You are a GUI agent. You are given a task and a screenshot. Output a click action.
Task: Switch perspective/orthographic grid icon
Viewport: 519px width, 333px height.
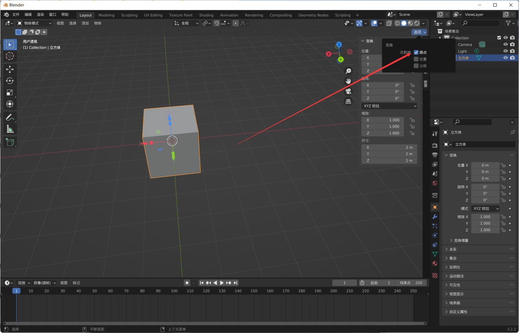pos(348,101)
